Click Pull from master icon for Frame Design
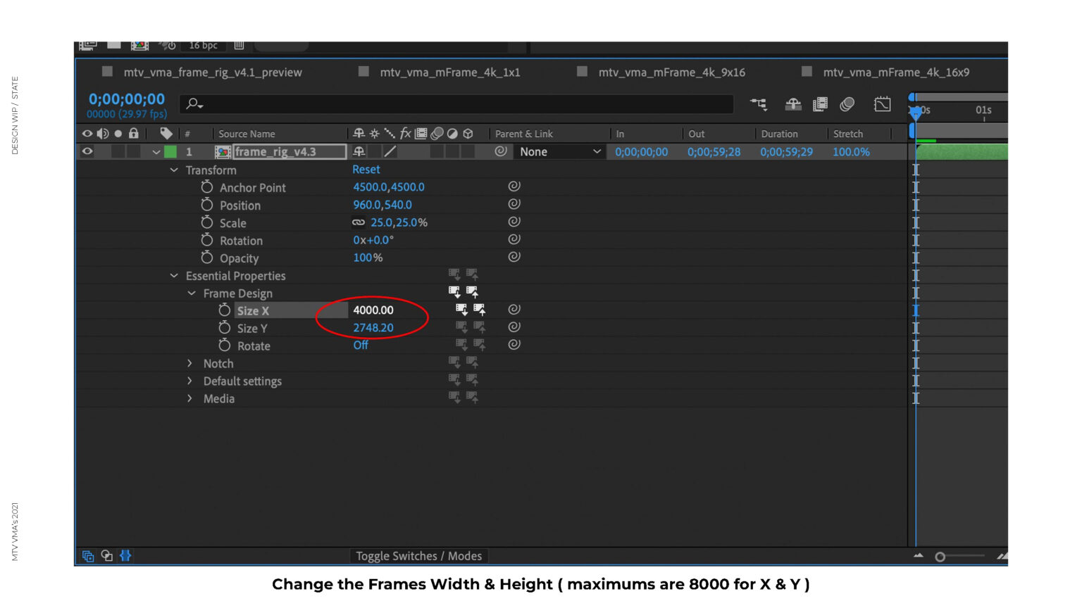Viewport: 1082px width, 608px height. click(454, 291)
